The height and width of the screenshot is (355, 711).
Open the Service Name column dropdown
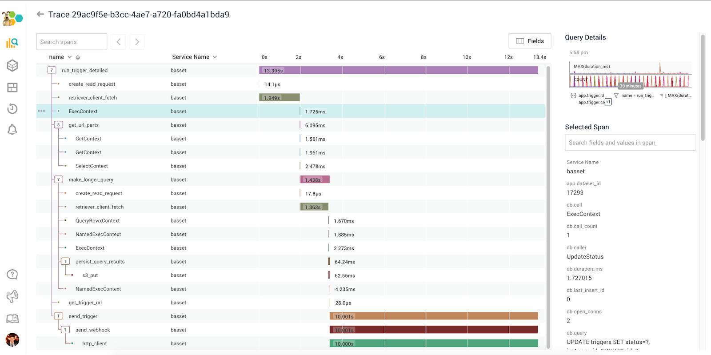point(215,57)
